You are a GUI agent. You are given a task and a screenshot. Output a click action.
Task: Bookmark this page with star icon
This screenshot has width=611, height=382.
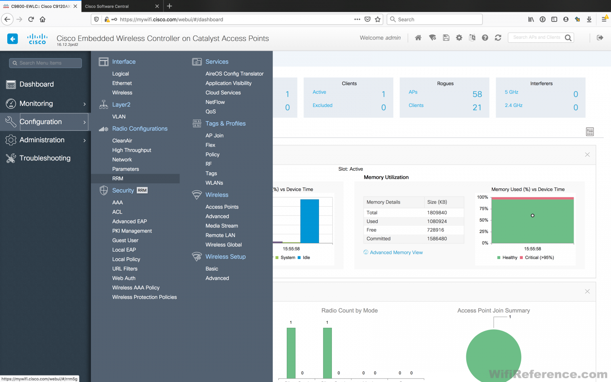click(x=378, y=19)
